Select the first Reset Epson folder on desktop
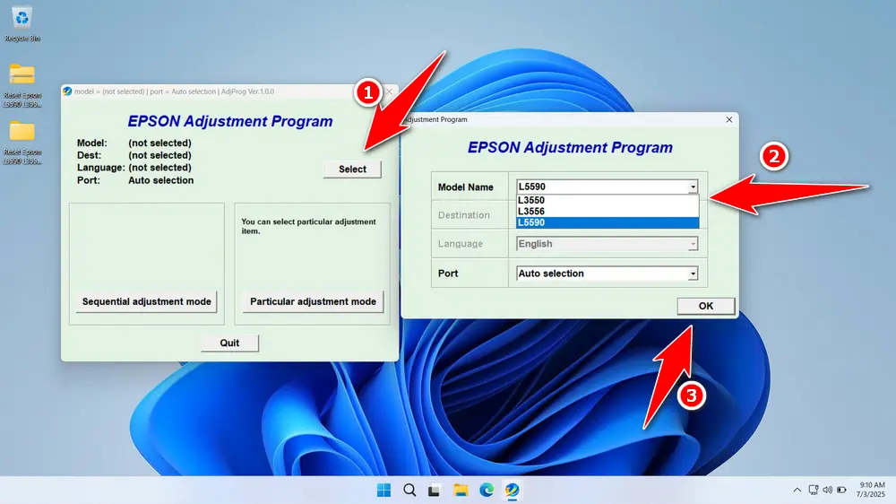The image size is (896, 504). click(x=22, y=84)
